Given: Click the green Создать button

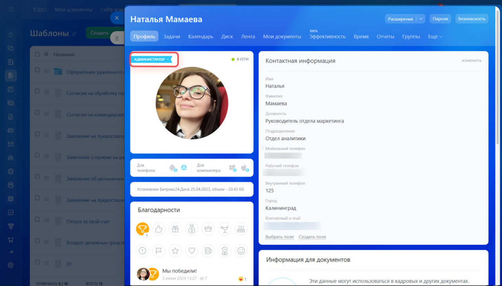Looking at the screenshot, I should pos(99,33).
